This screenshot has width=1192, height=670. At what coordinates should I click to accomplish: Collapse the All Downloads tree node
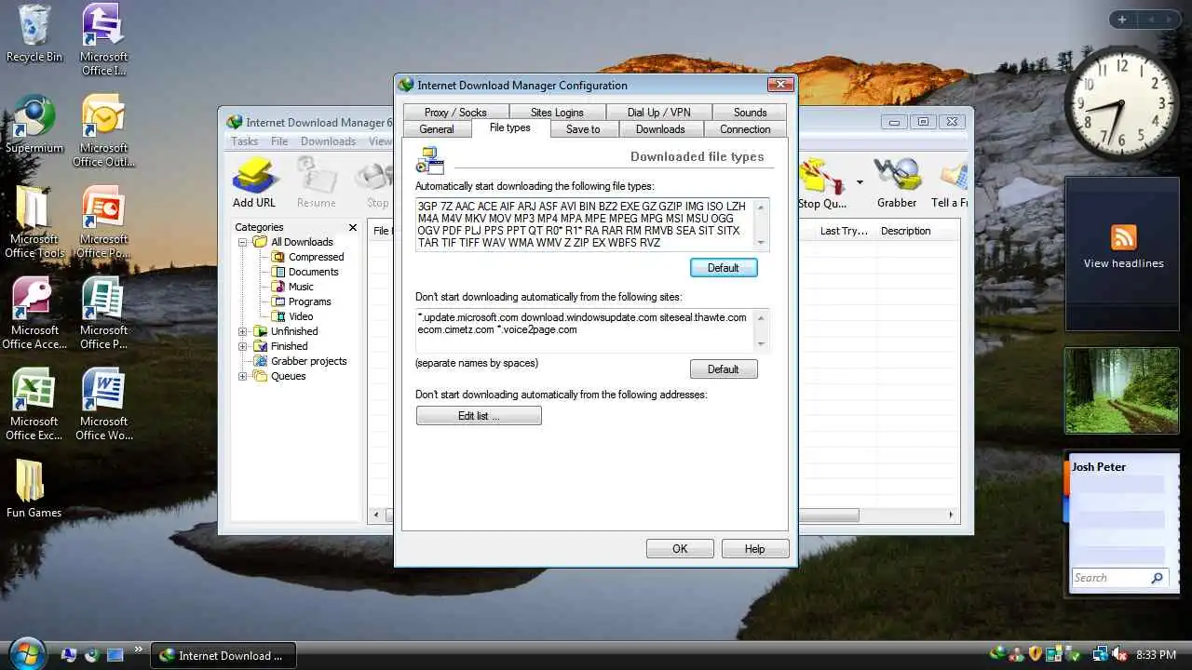pos(243,242)
